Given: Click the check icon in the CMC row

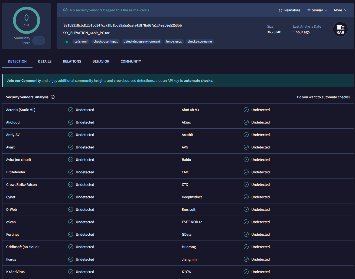Looking at the screenshot, I should pos(246,172).
